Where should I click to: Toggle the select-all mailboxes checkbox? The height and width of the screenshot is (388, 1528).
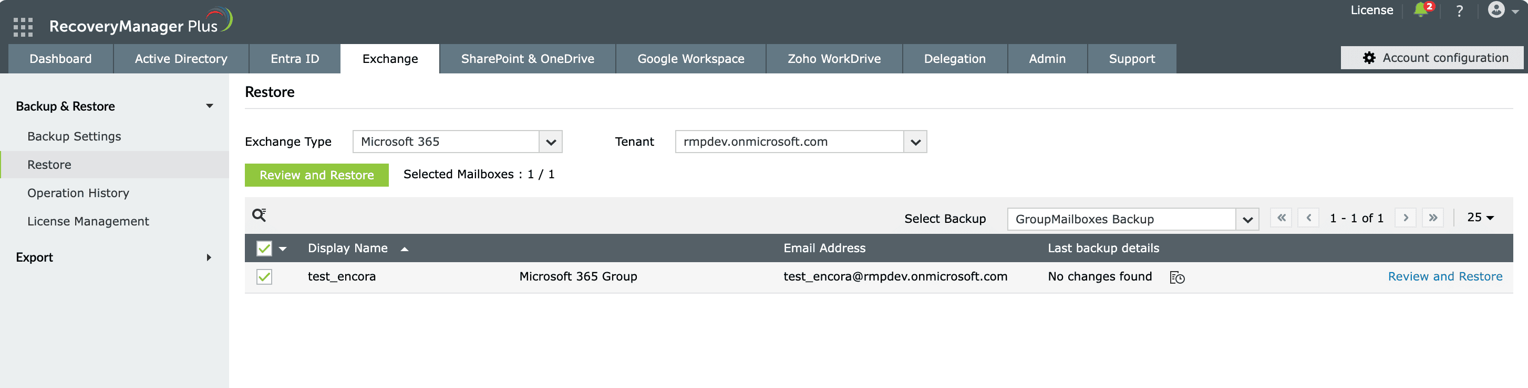[x=264, y=249]
